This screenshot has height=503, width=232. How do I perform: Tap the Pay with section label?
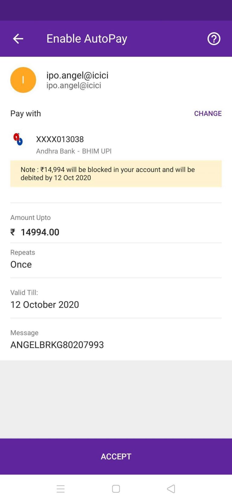click(26, 113)
